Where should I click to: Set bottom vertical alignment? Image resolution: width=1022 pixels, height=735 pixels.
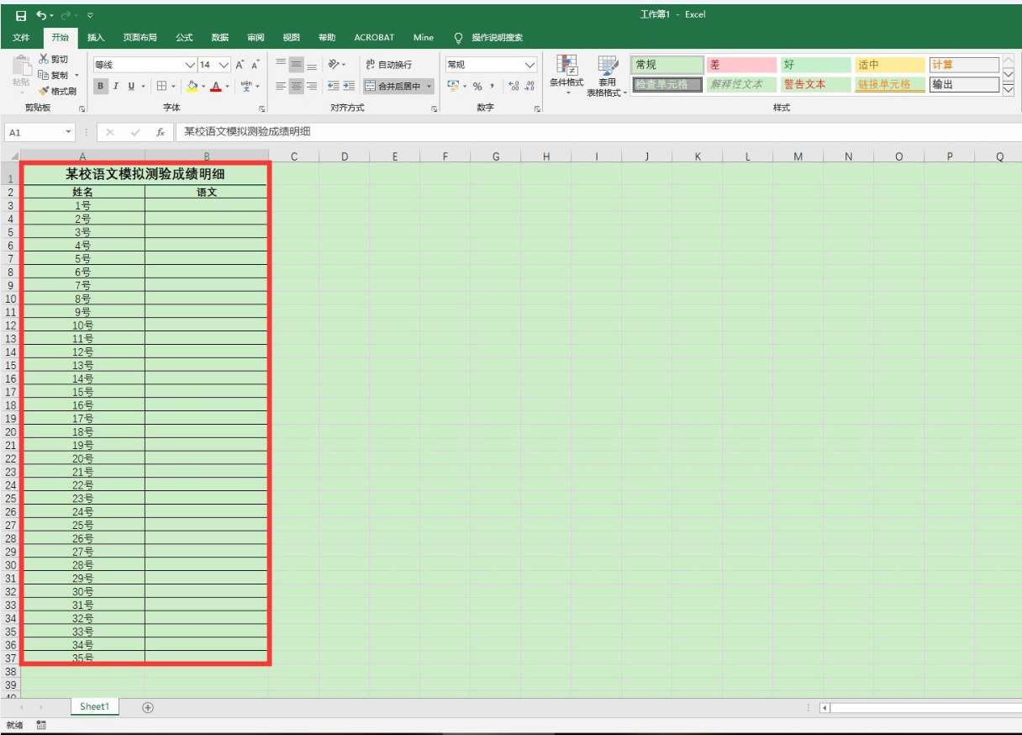(312, 65)
